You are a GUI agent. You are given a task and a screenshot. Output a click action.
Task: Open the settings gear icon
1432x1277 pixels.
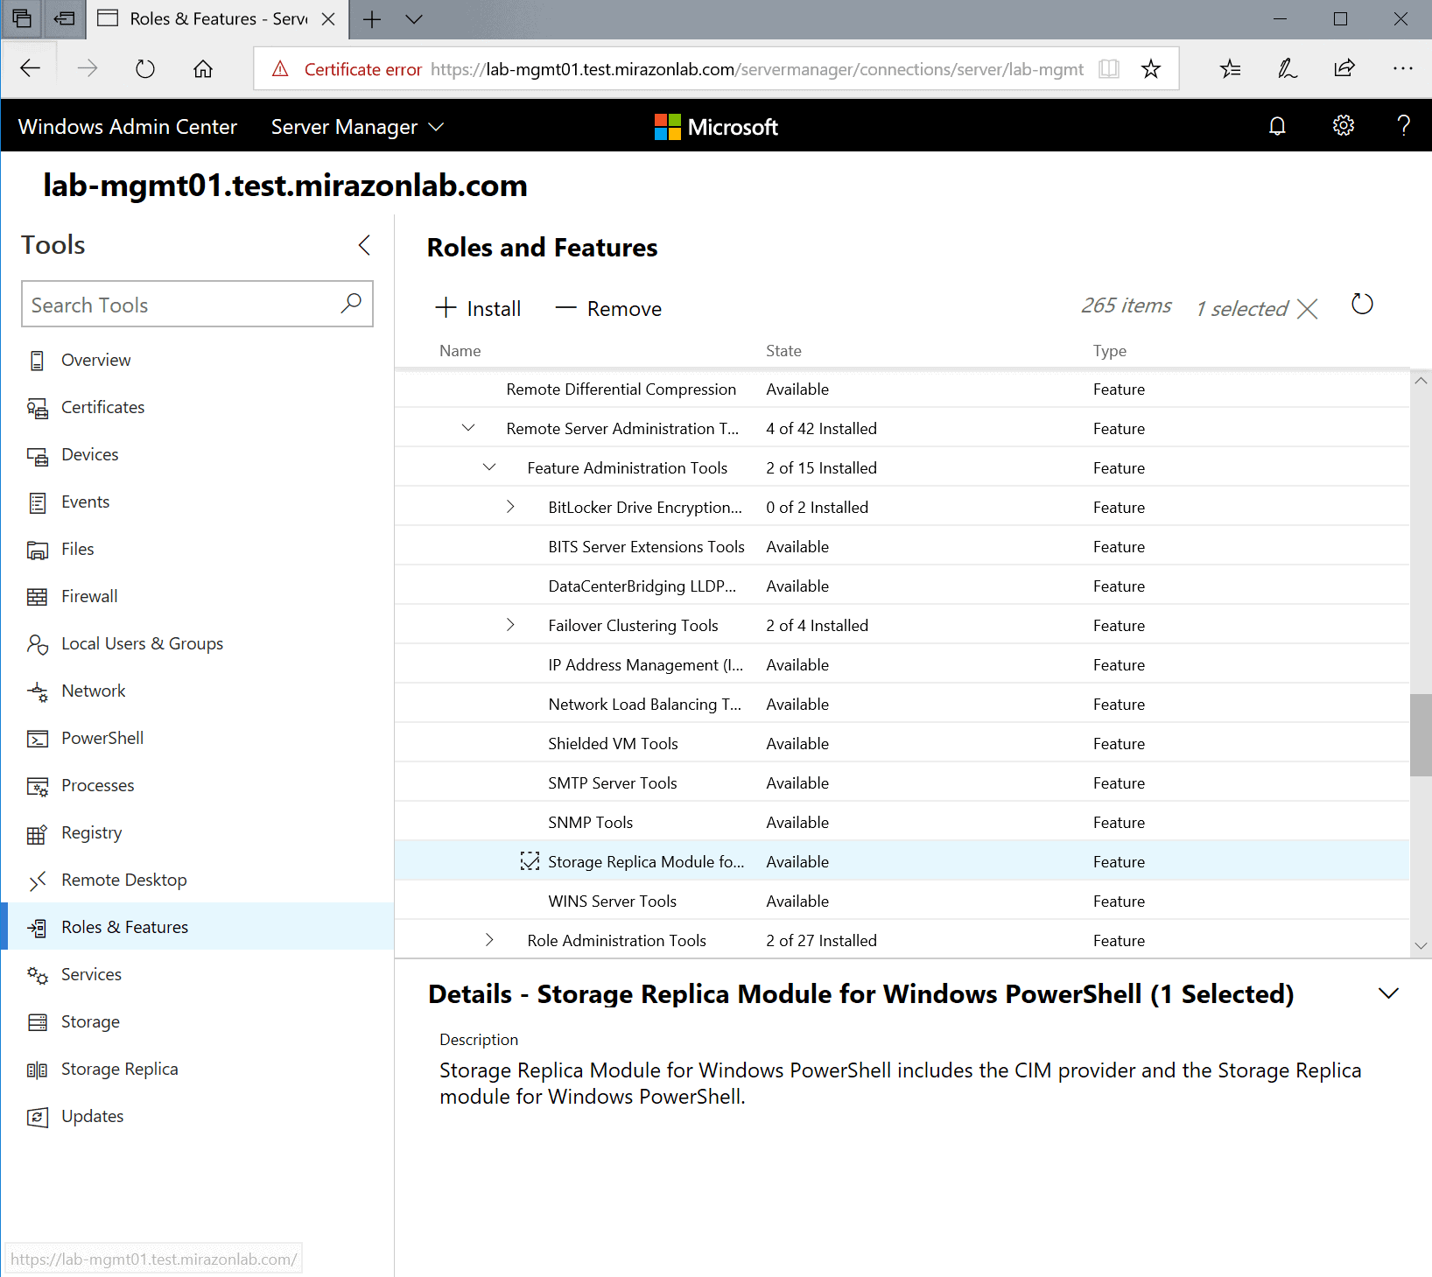tap(1343, 127)
